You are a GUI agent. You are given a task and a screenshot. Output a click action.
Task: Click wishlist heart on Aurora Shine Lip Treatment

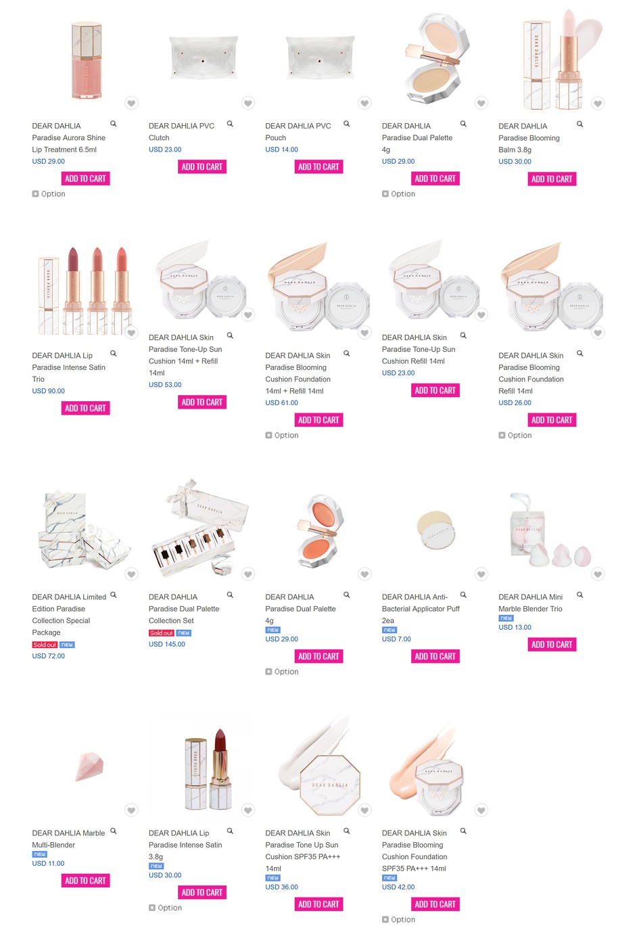pyautogui.click(x=132, y=103)
